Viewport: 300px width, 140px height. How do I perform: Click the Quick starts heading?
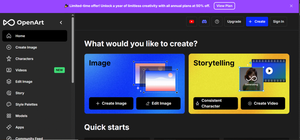pos(107,127)
